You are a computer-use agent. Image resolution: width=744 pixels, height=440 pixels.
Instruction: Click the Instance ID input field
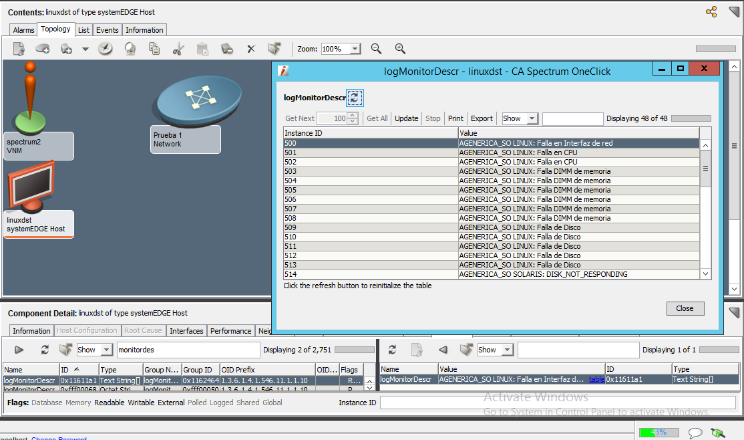click(558, 403)
